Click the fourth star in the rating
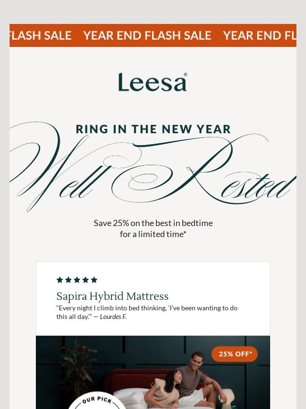This screenshot has width=306, height=409. [86, 280]
